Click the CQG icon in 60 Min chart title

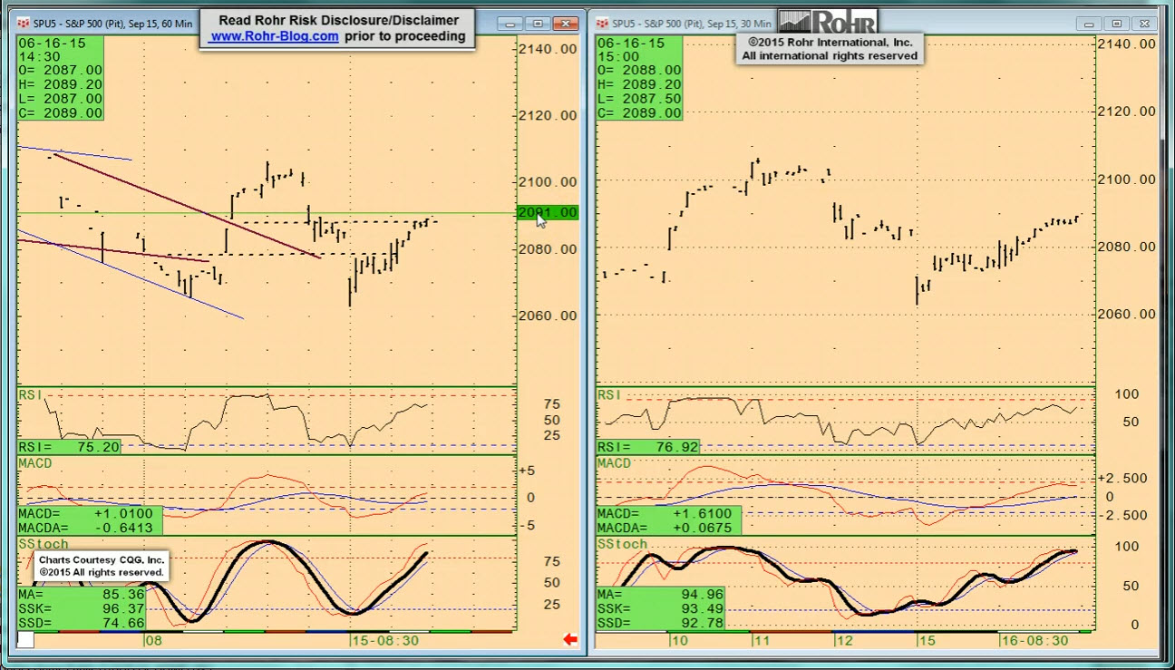tap(24, 24)
